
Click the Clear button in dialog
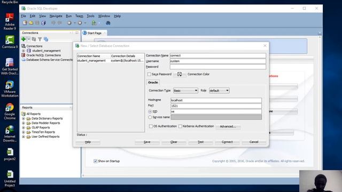[x=174, y=142]
